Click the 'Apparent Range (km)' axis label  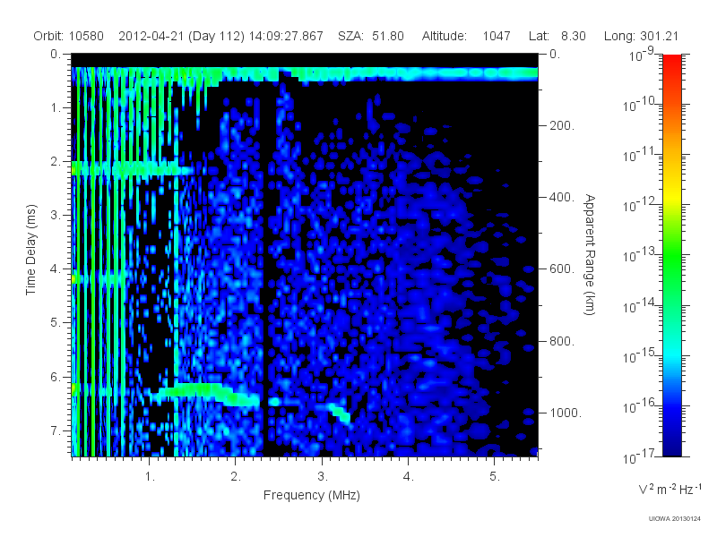[590, 254]
